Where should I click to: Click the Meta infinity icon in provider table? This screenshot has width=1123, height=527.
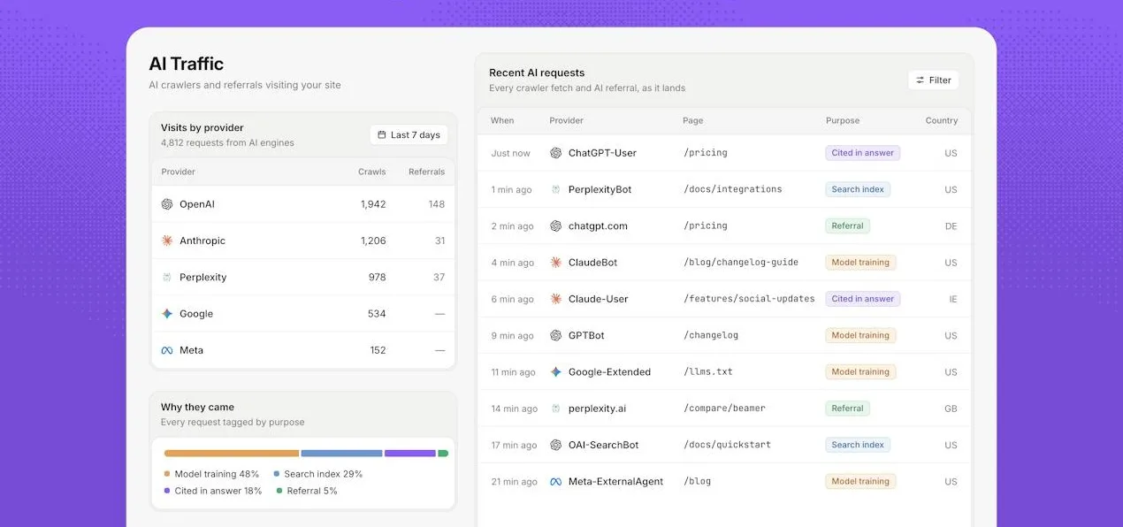167,350
